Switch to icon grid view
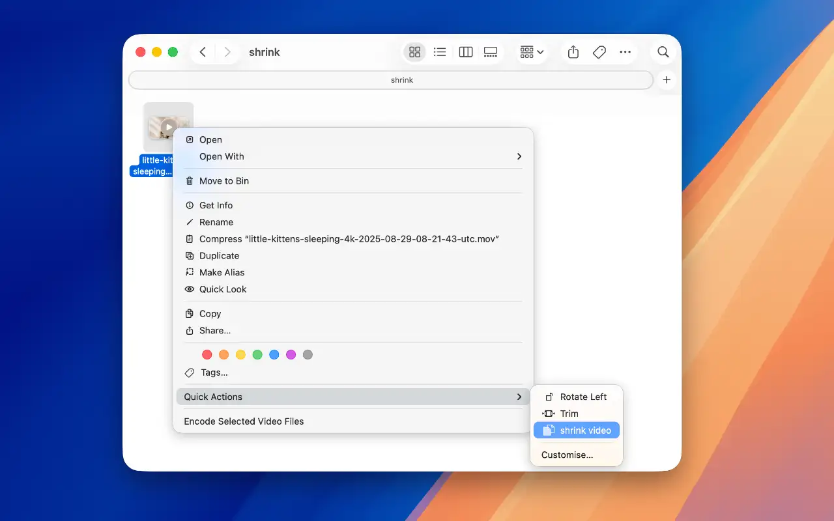The image size is (834, 521). click(x=414, y=51)
